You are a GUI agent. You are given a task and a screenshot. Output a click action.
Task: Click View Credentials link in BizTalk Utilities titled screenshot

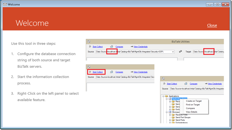(140, 47)
